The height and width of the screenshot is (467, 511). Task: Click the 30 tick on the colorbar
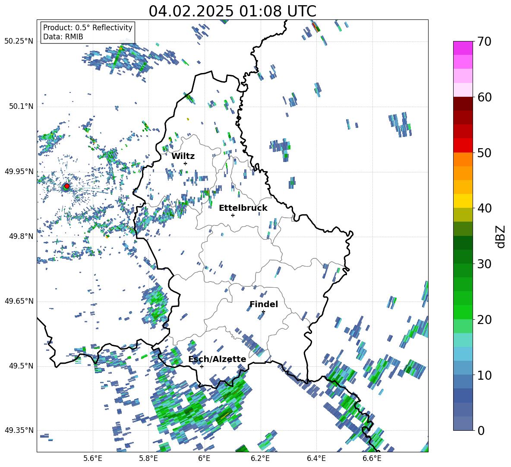[484, 264]
